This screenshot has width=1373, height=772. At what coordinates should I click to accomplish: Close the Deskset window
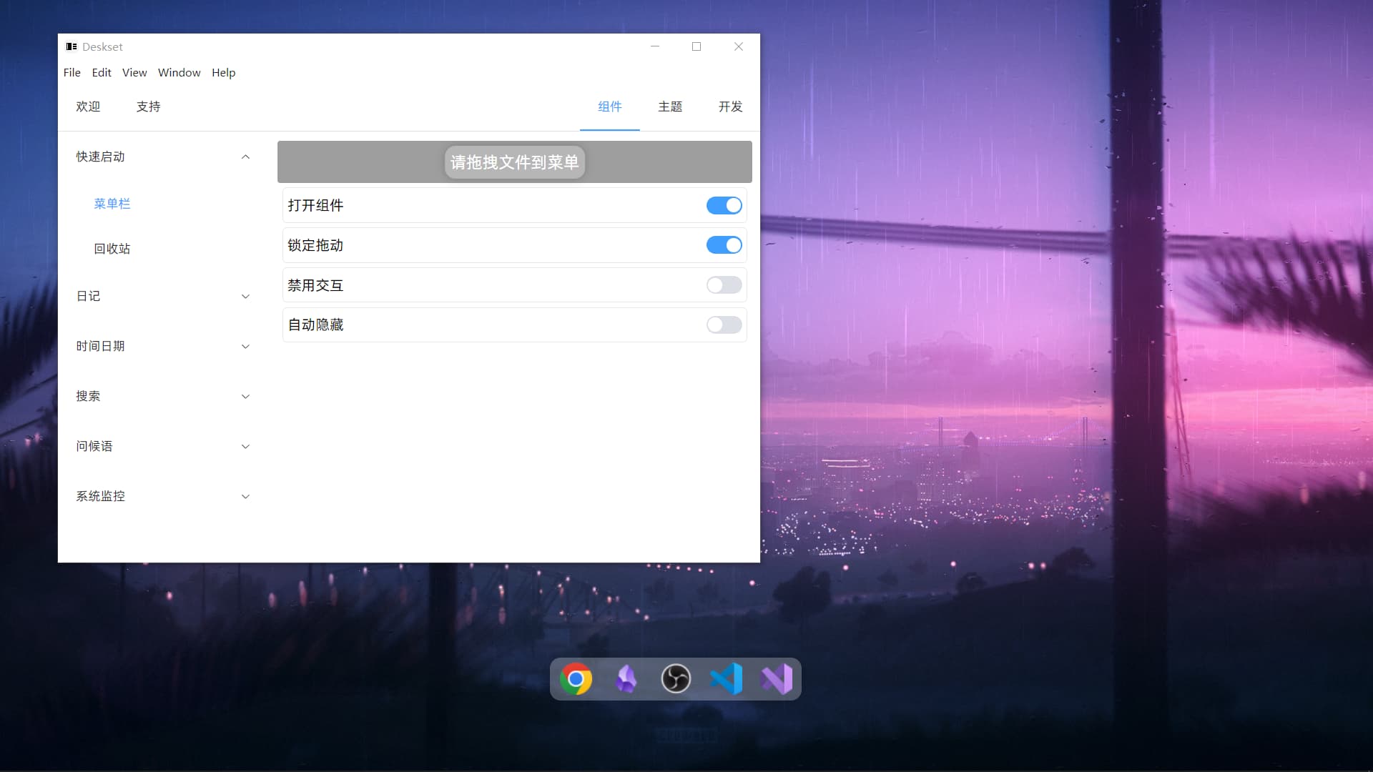(x=739, y=46)
